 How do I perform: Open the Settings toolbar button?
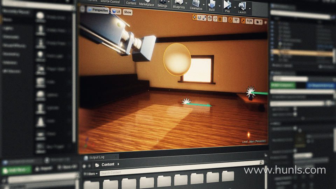tap(162, 4)
